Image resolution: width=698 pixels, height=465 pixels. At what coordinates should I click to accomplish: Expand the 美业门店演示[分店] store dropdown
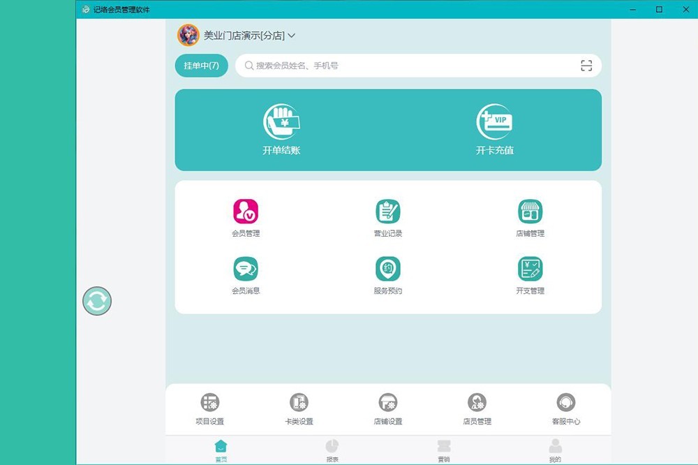pos(292,36)
